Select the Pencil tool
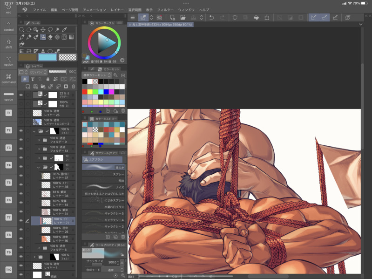The height and width of the screenshot is (279, 372). [x=29, y=37]
